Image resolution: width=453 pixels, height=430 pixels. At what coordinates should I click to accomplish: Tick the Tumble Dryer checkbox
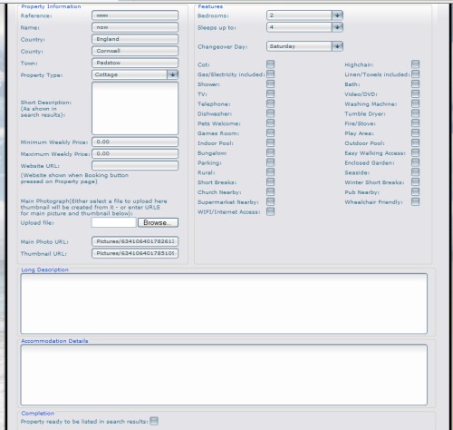coord(416,113)
